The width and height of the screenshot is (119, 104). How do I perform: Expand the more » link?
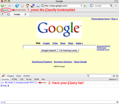tap(79, 43)
